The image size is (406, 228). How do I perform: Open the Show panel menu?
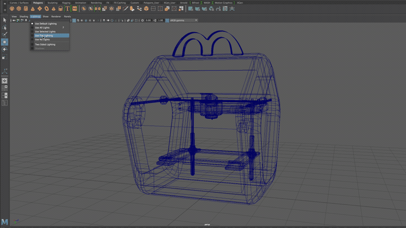[x=46, y=16]
